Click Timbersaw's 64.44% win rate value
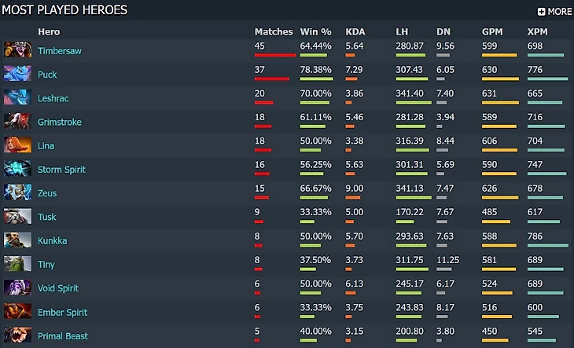 click(x=316, y=46)
